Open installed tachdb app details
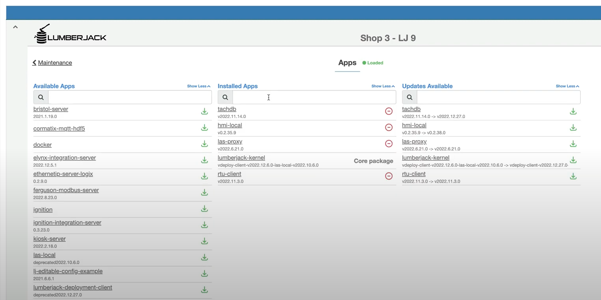601x300 pixels. tap(227, 109)
